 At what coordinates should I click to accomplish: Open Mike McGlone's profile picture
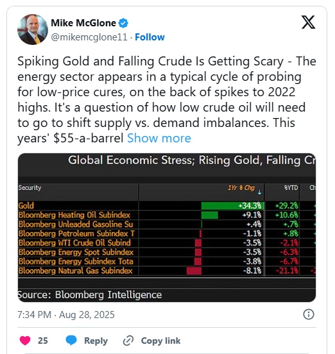click(x=33, y=29)
